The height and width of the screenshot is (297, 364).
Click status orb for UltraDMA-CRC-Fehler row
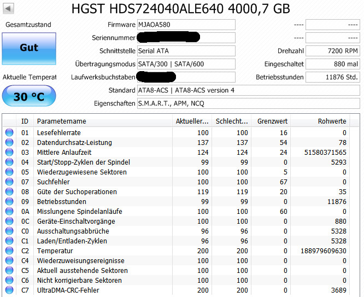click(x=9, y=290)
